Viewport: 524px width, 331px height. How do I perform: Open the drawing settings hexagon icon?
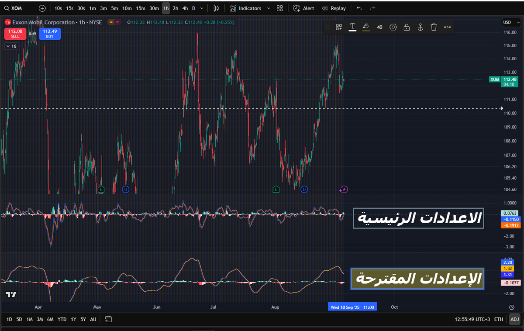coord(393,27)
